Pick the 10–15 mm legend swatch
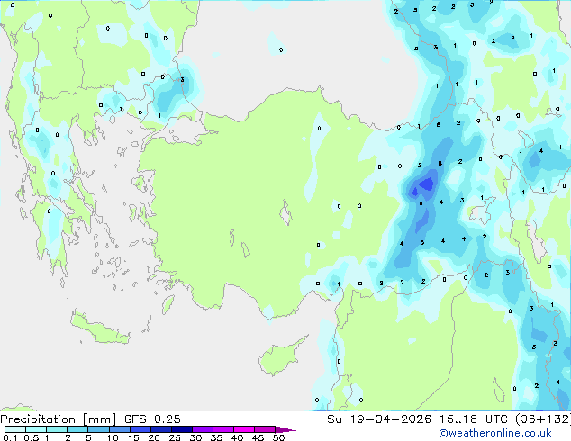 [x=120, y=429]
